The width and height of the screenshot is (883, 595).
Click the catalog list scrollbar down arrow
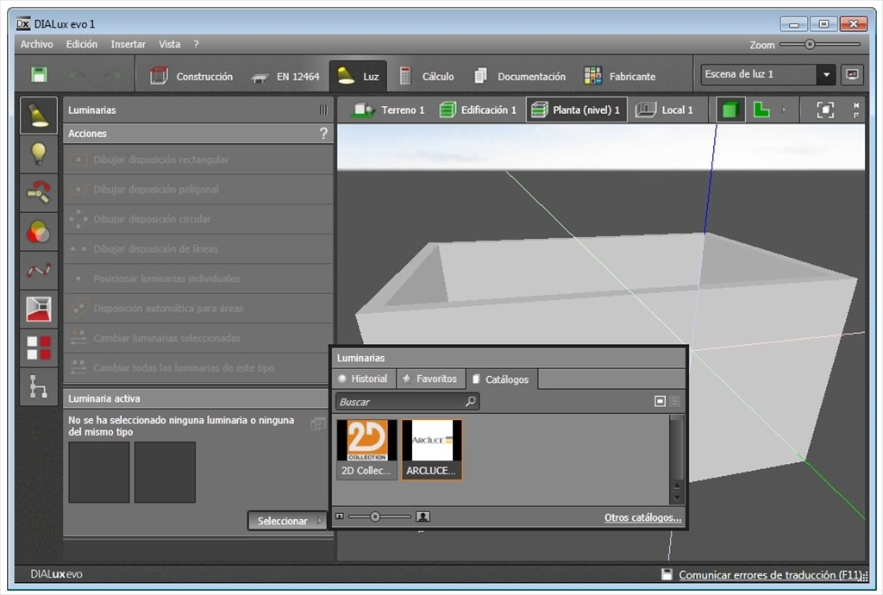[x=676, y=498]
